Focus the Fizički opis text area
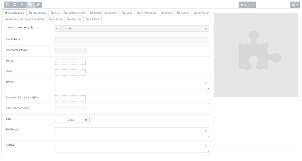The width and height of the screenshot is (302, 161). click(x=132, y=132)
